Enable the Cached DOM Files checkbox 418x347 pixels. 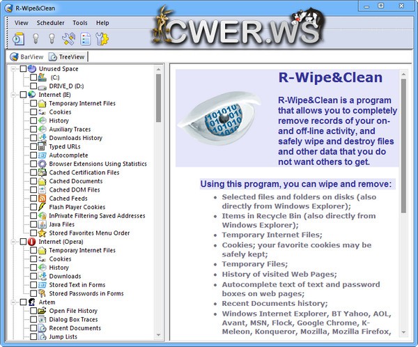tap(33, 190)
